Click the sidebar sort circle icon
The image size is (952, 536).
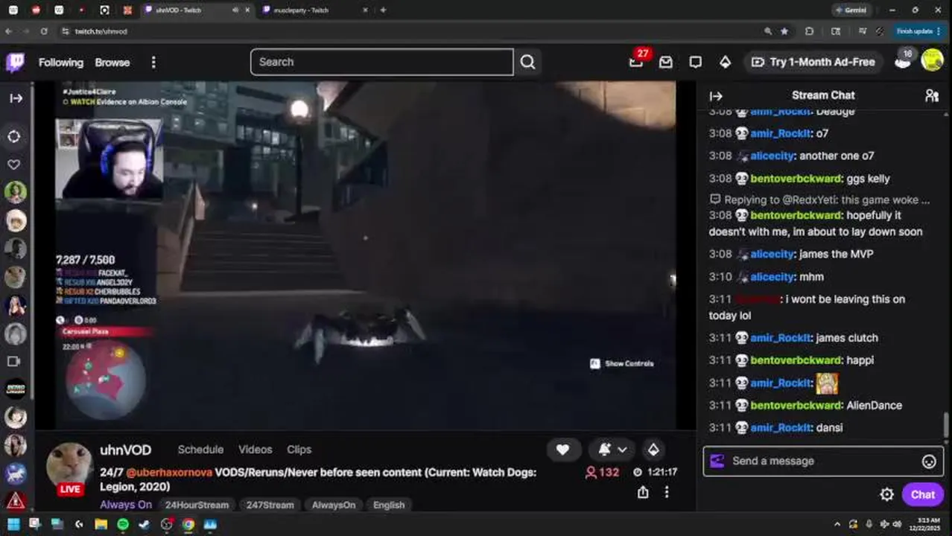[14, 136]
